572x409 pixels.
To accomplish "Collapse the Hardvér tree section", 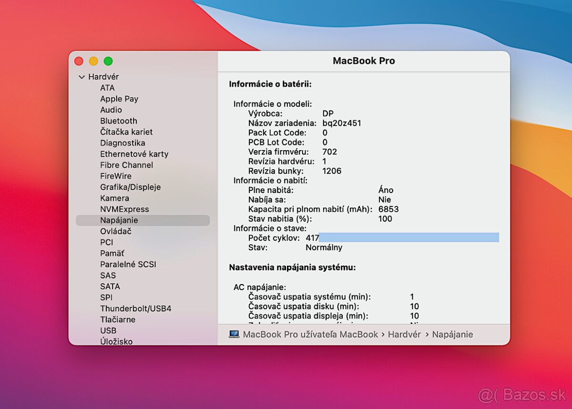I will click(x=81, y=76).
